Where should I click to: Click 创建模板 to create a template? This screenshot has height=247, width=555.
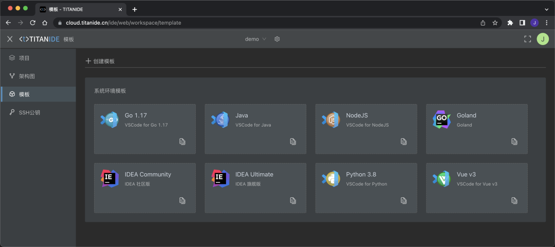pyautogui.click(x=100, y=61)
